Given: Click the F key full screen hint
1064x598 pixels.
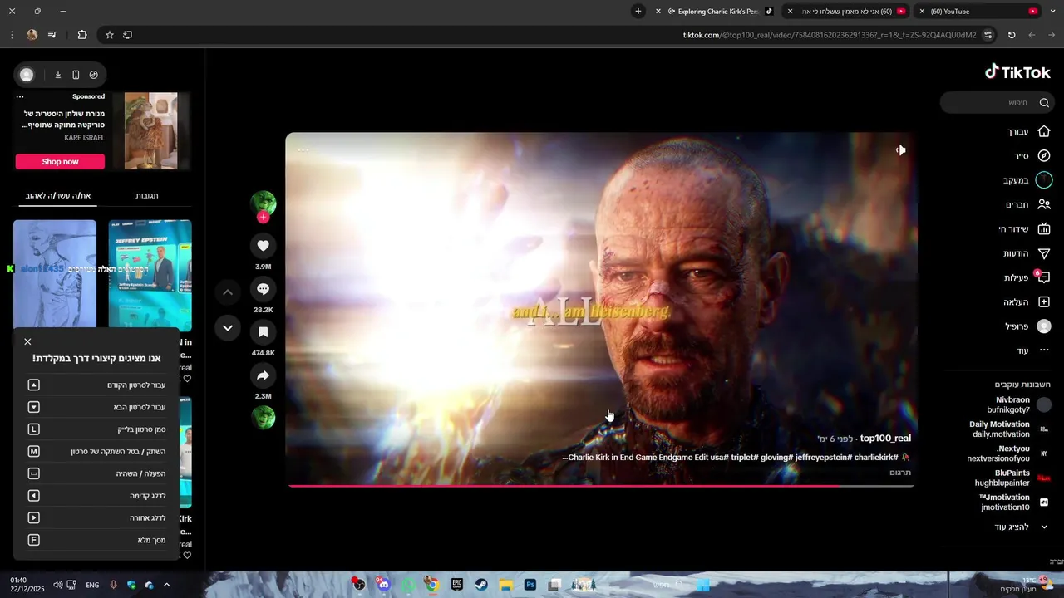Looking at the screenshot, I should click(33, 540).
